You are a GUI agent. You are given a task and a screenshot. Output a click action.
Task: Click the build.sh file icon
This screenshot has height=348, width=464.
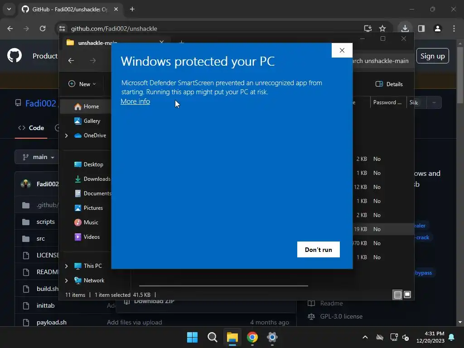[x=26, y=289]
